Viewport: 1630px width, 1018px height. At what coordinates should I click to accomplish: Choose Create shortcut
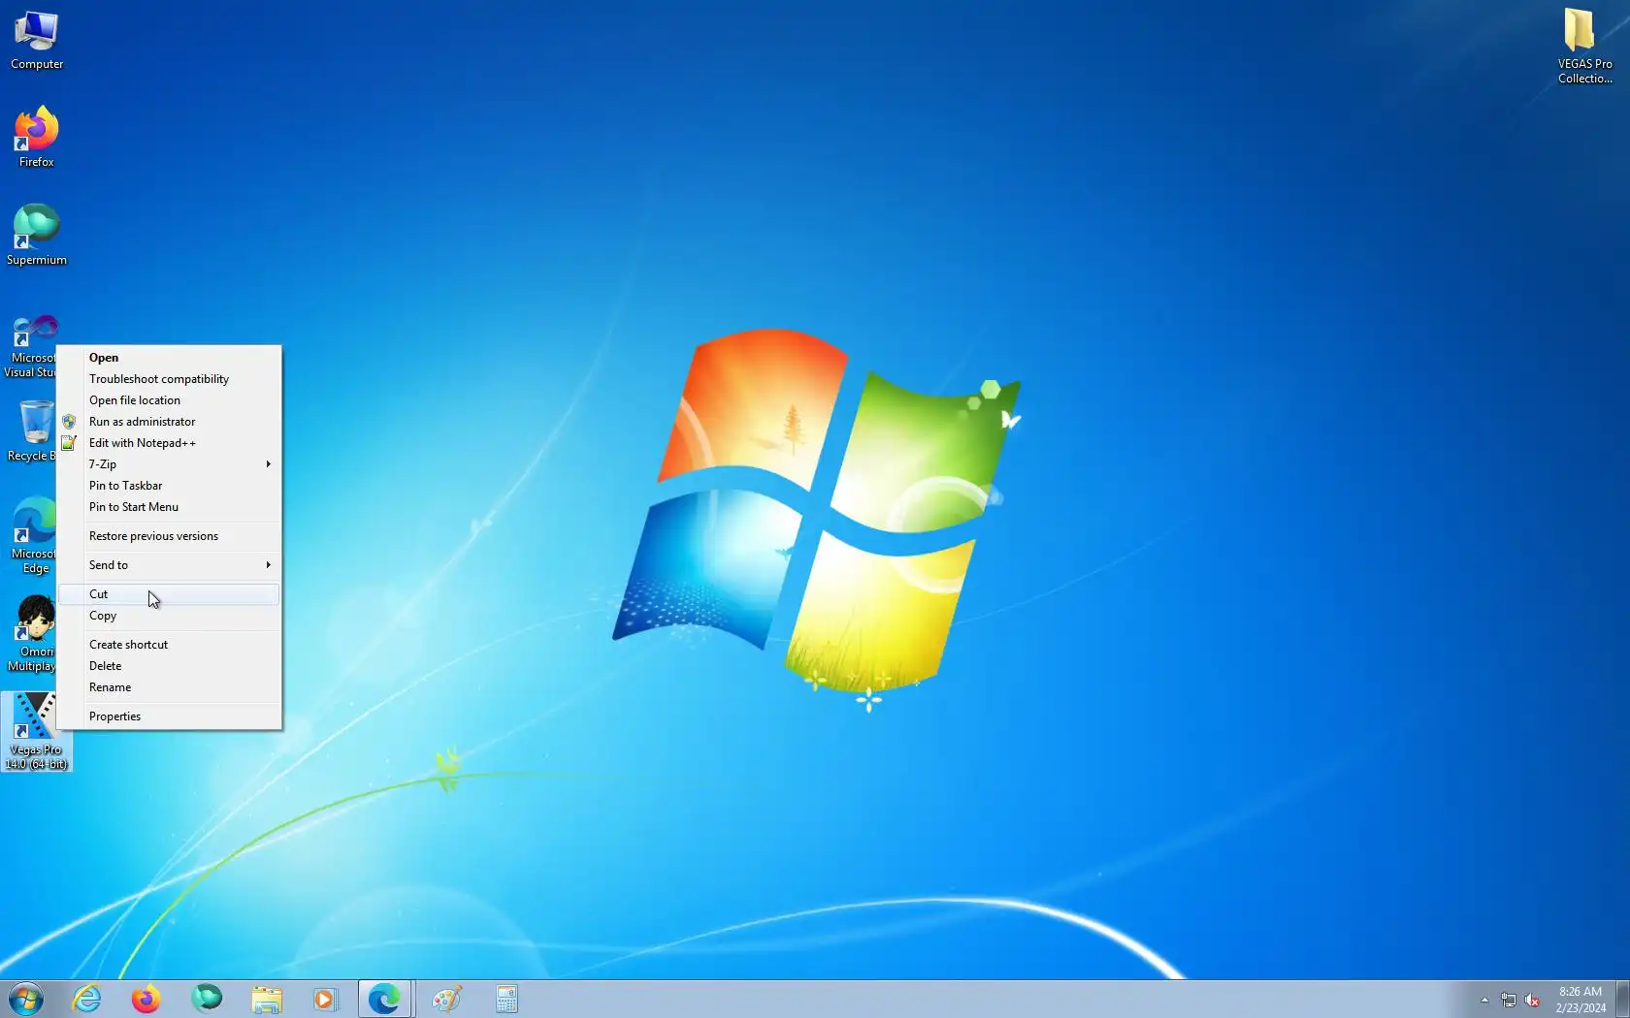tap(169, 645)
